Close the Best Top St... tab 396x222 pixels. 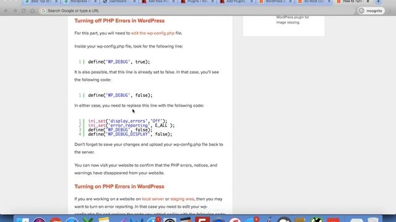tap(56, 2)
